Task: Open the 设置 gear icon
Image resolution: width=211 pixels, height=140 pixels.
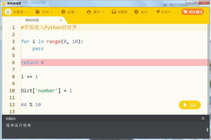Action: tap(63, 12)
